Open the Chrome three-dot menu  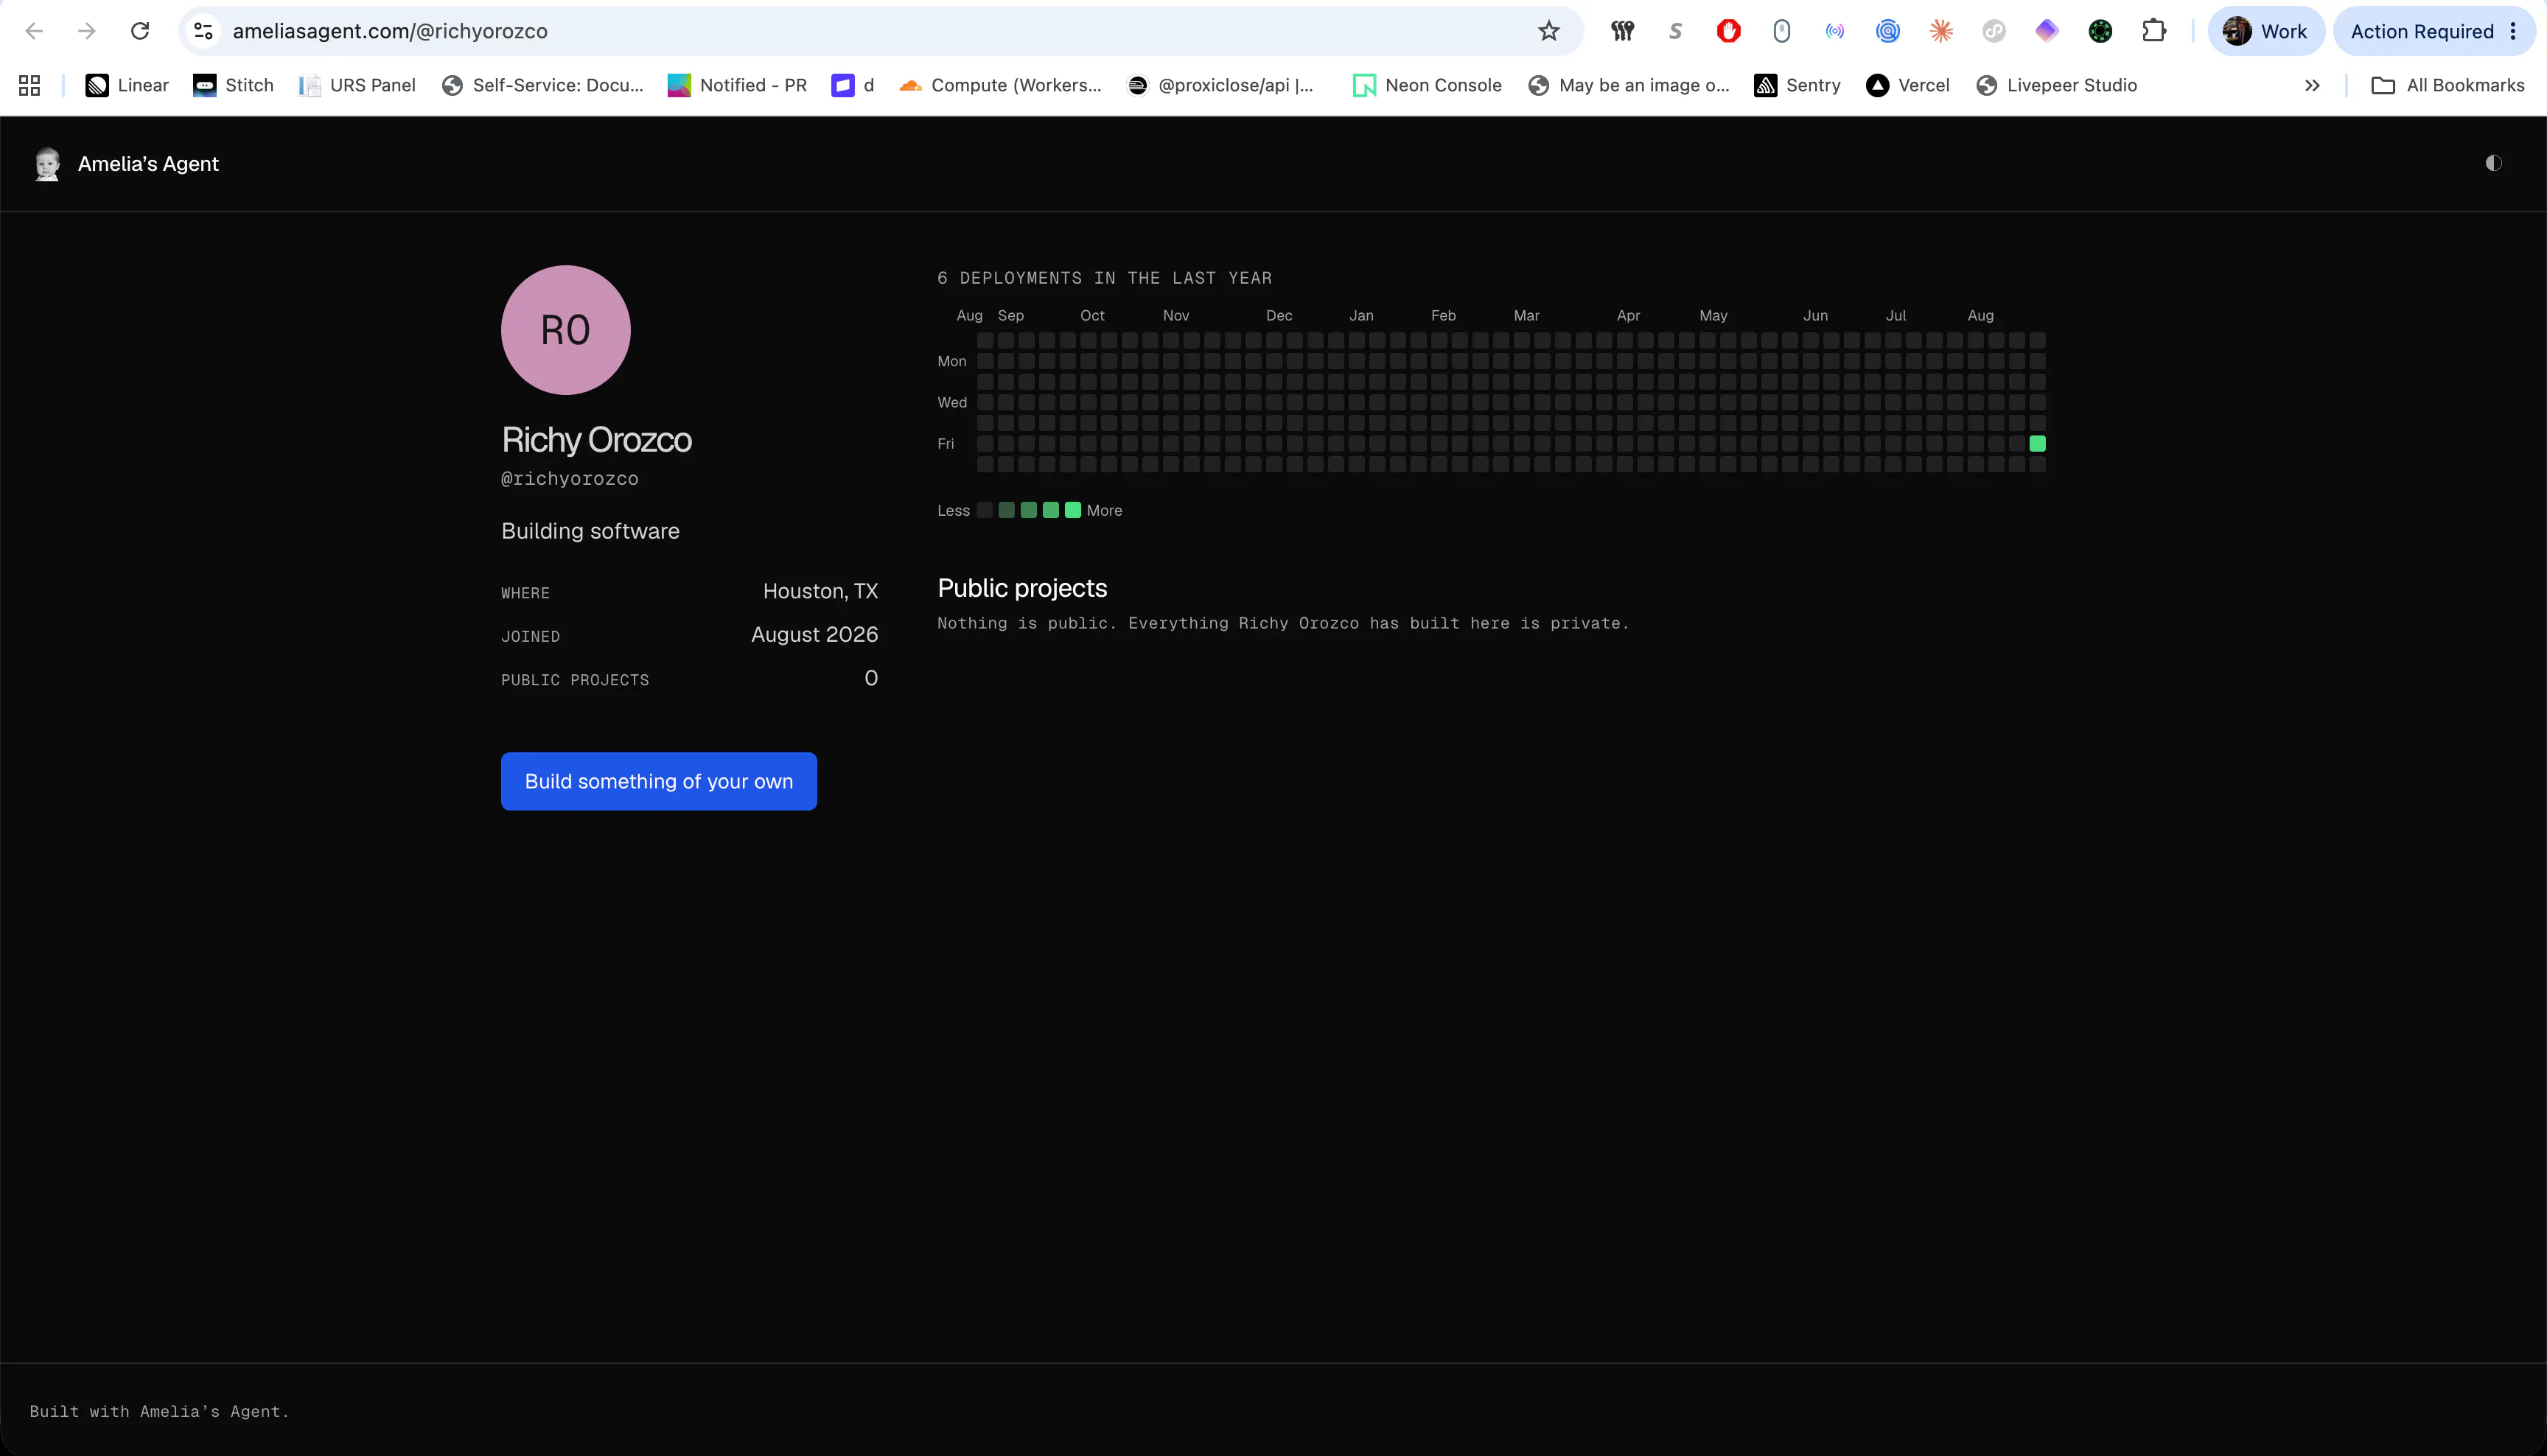(x=2513, y=31)
